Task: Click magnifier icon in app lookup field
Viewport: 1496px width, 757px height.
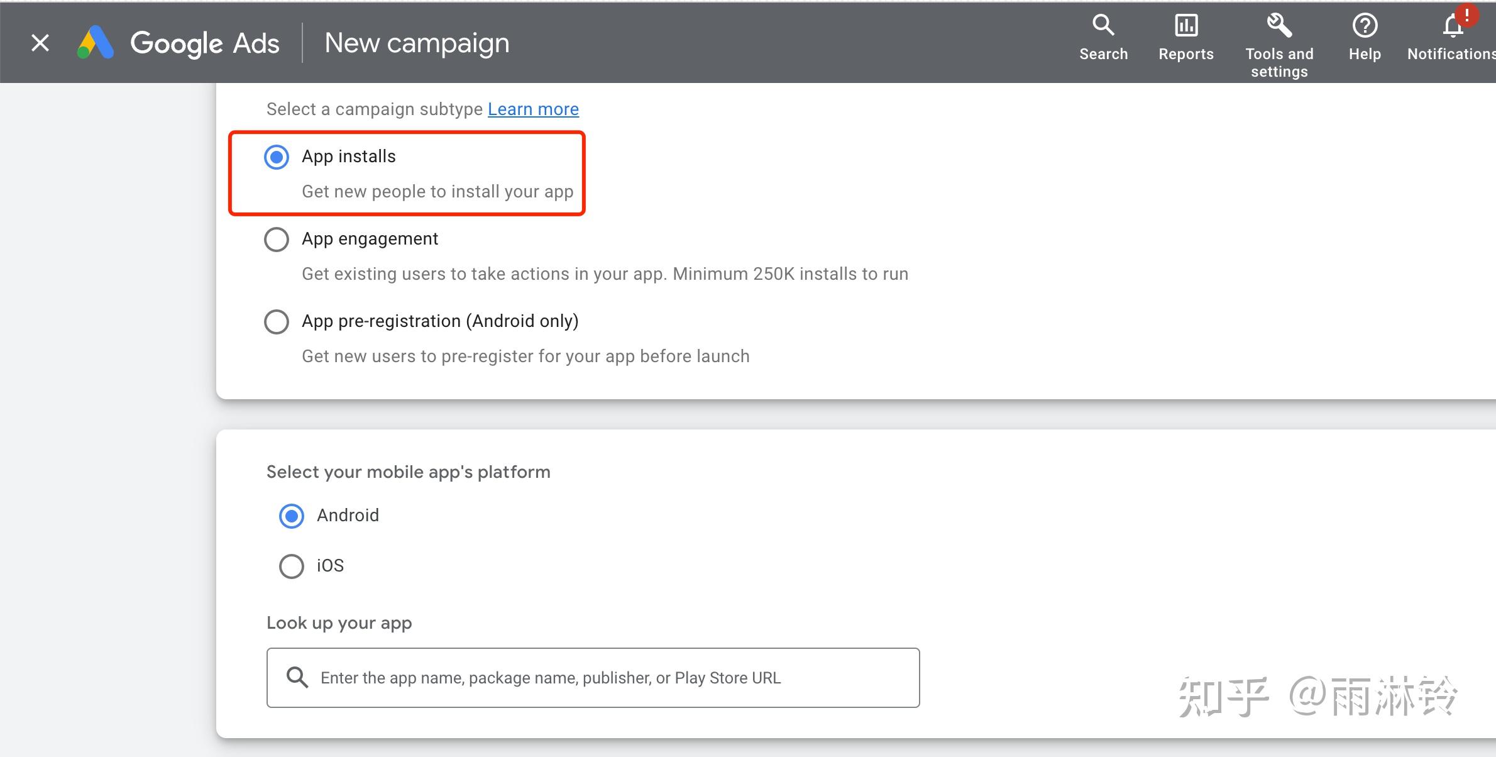Action: (297, 677)
